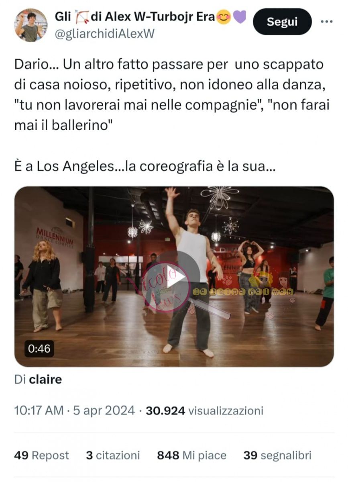
Task: View the 3 citazioni quotes
Action: pyautogui.click(x=113, y=455)
